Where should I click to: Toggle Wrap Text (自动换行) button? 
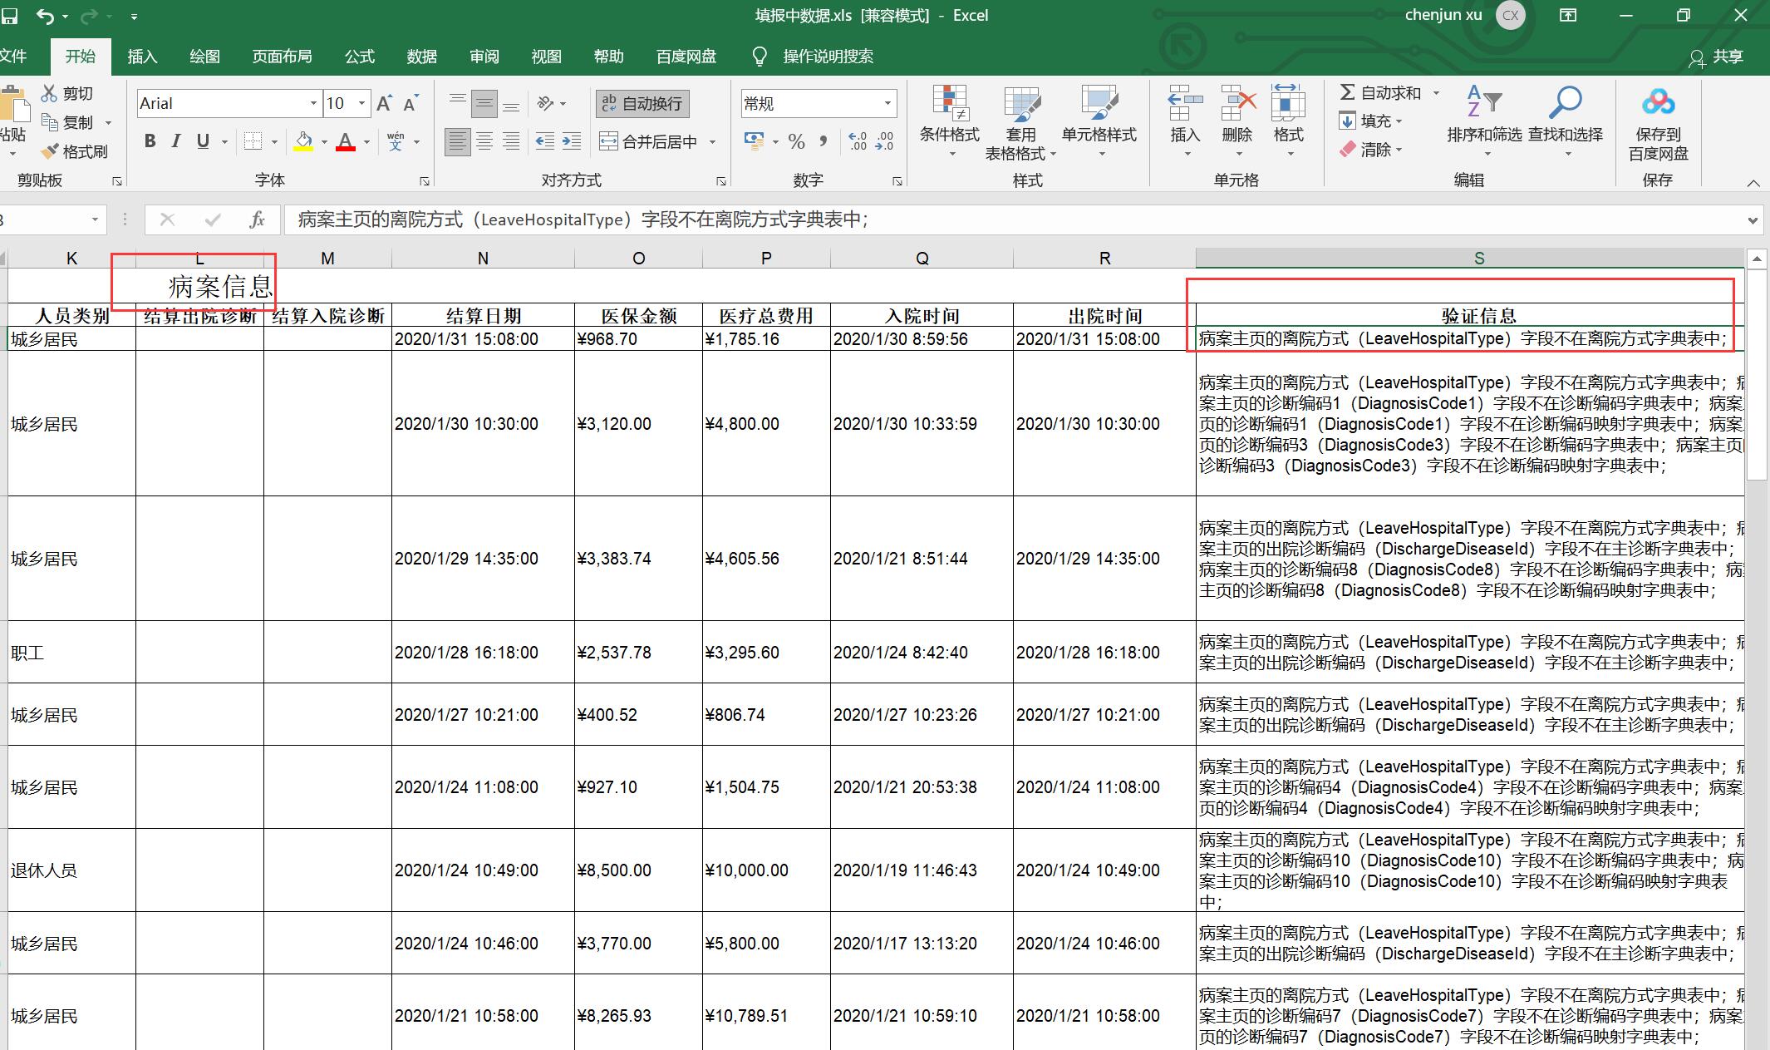pos(642,103)
